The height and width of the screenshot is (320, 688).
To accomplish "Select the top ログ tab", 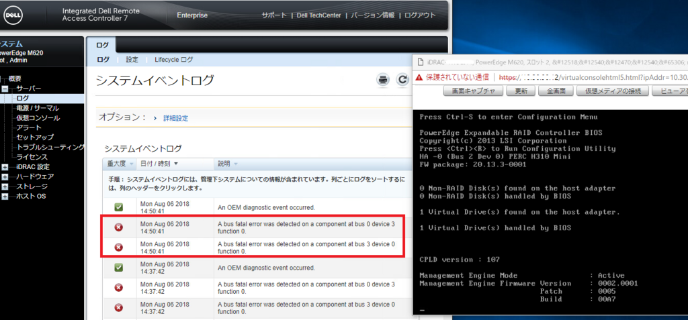I will 102,45.
